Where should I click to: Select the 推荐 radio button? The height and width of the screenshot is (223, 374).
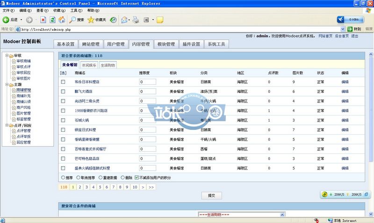coord(63,177)
